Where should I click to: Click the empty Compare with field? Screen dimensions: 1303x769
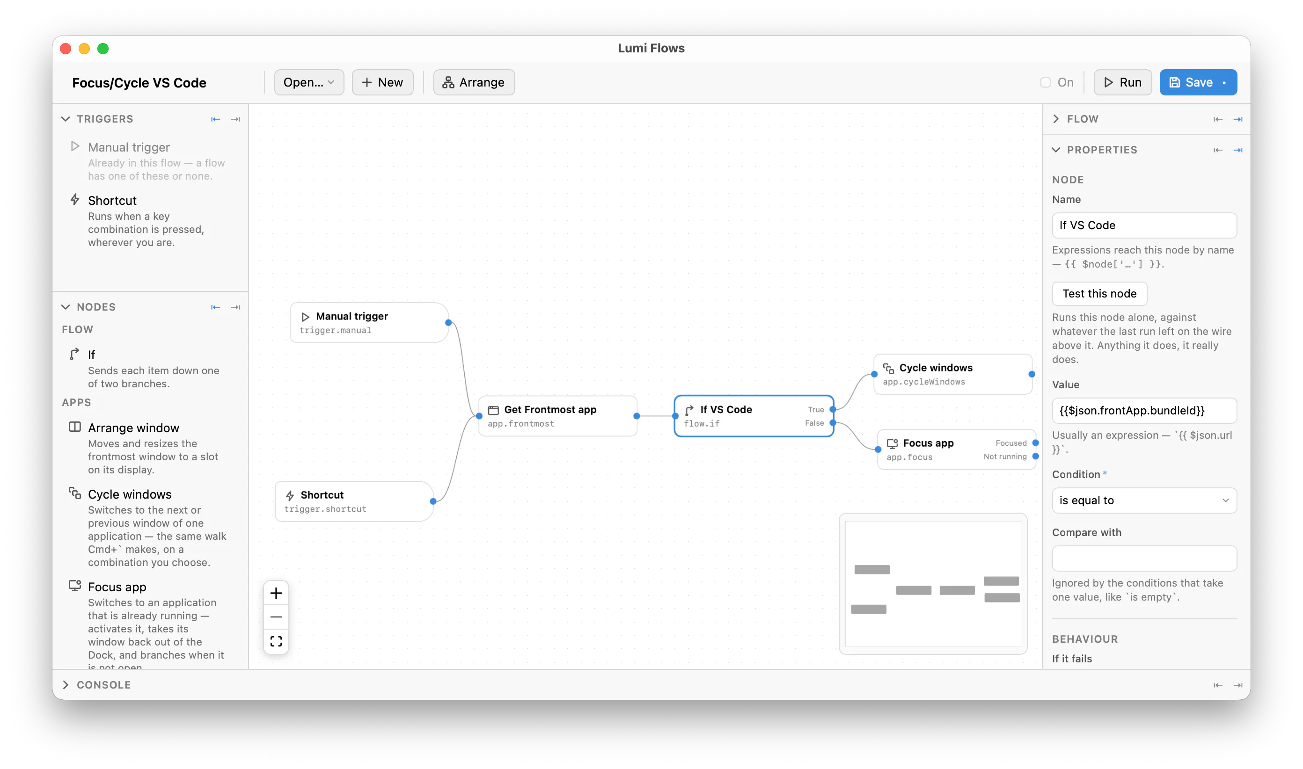click(x=1144, y=559)
